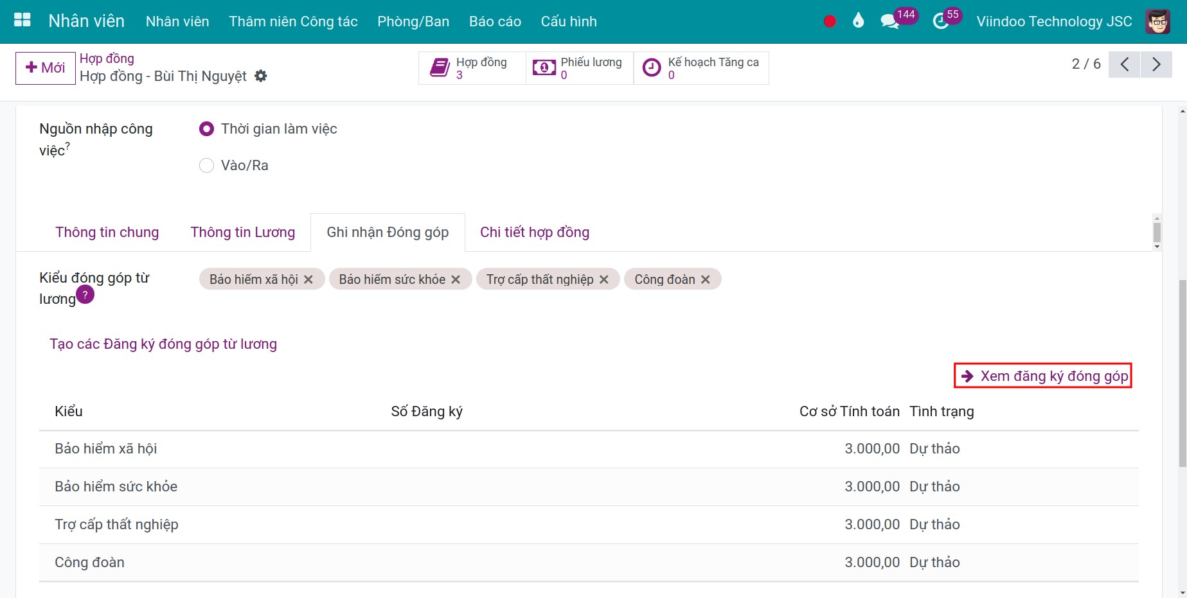Open the Công đoàn contribution row
1187x598 pixels.
[x=589, y=563]
